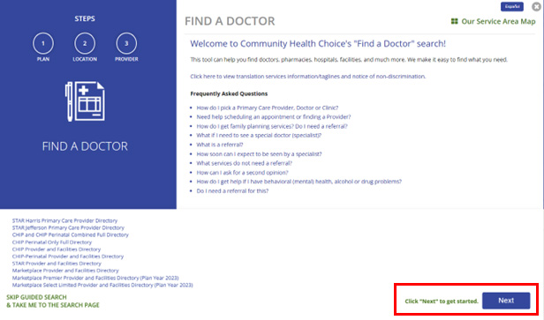Open STAR Harris Primary Care Provider Directory
Screen dimensions: 544x320
coord(64,220)
